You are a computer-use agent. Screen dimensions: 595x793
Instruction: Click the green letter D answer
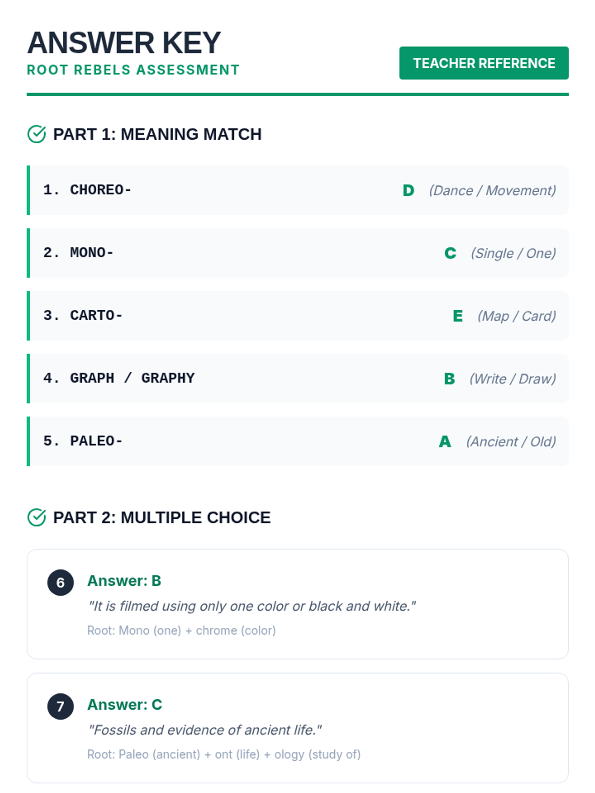408,190
